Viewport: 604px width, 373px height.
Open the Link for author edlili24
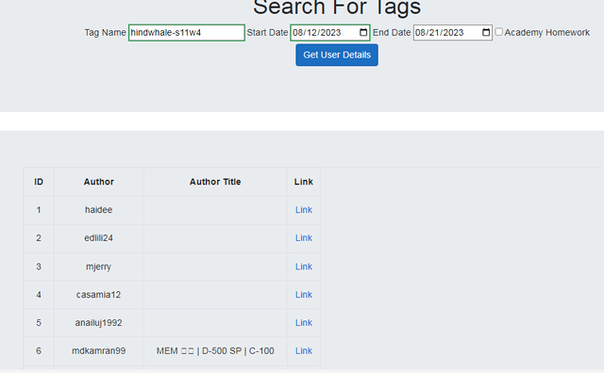[304, 238]
